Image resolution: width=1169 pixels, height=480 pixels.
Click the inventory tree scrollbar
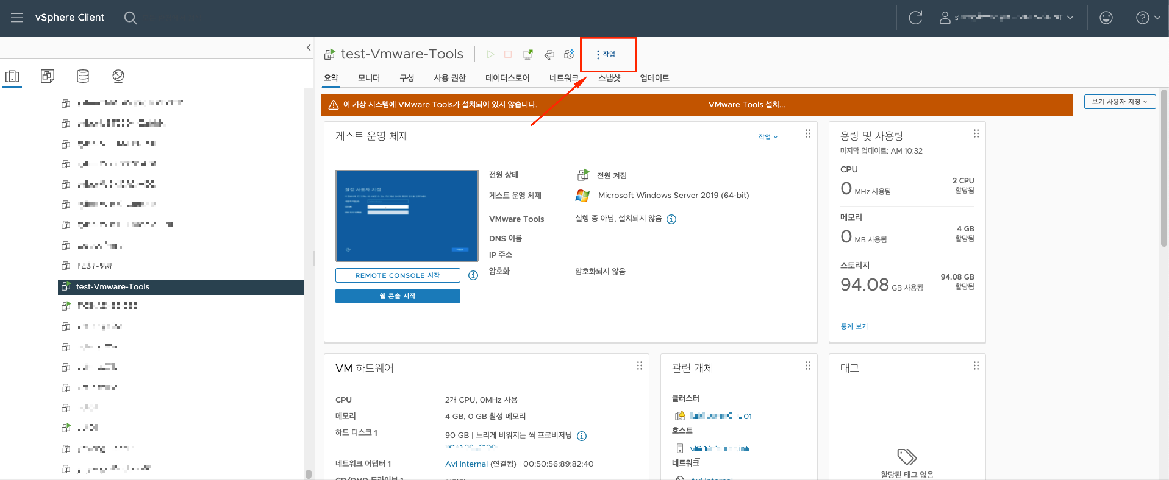point(309,474)
